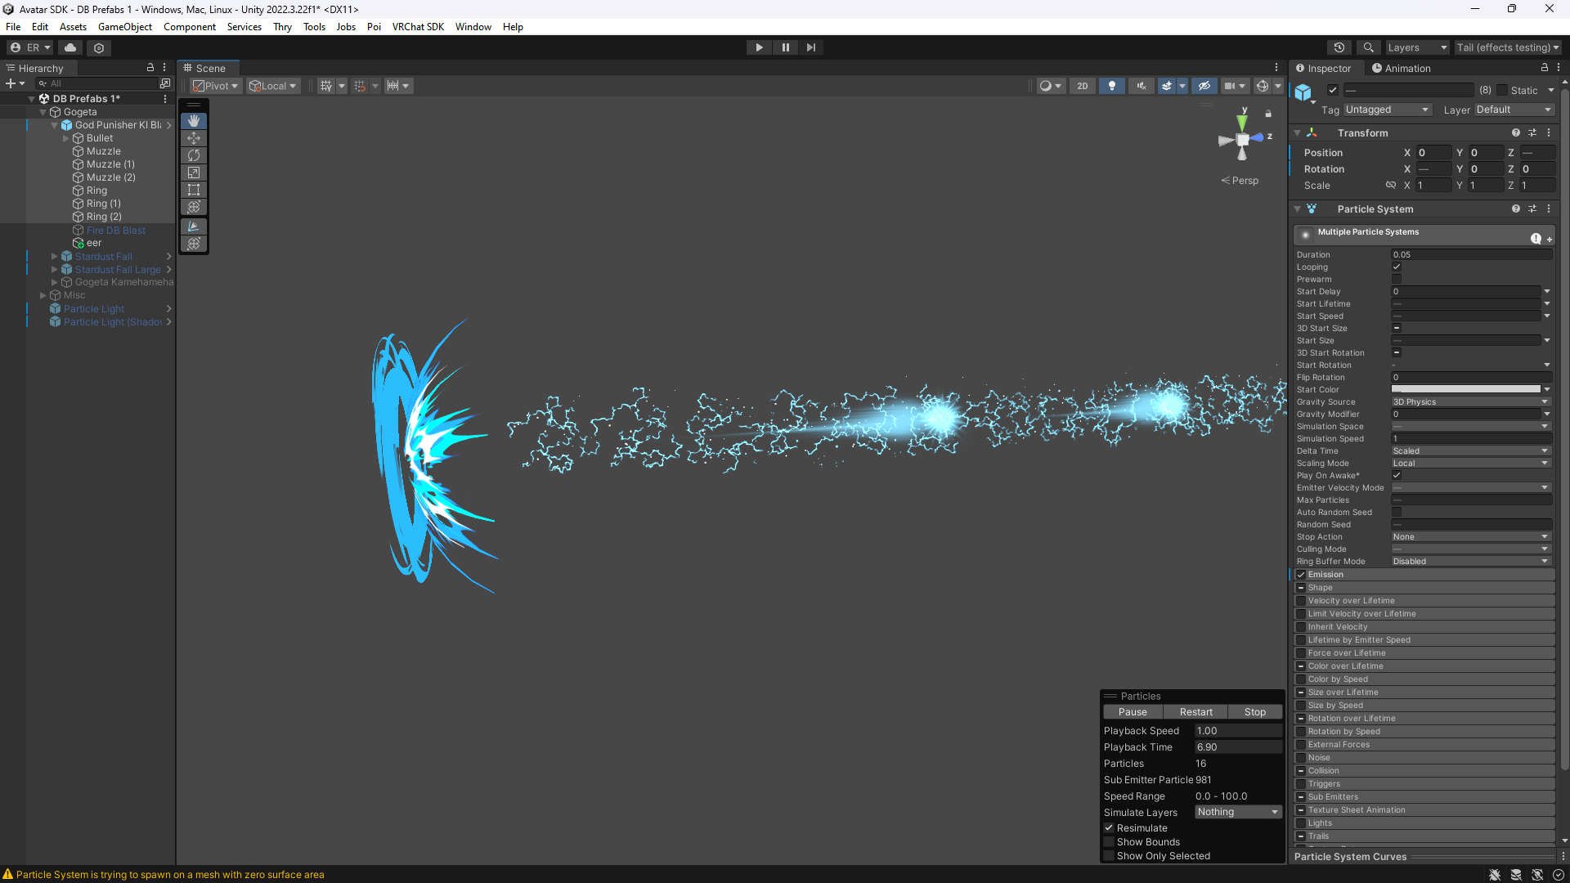
Task: Click the Play mode button
Action: (759, 47)
